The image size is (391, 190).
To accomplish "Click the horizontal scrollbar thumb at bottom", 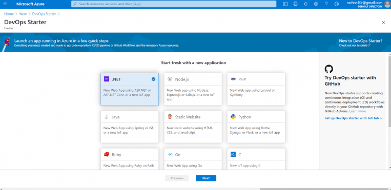I will 324,189.
